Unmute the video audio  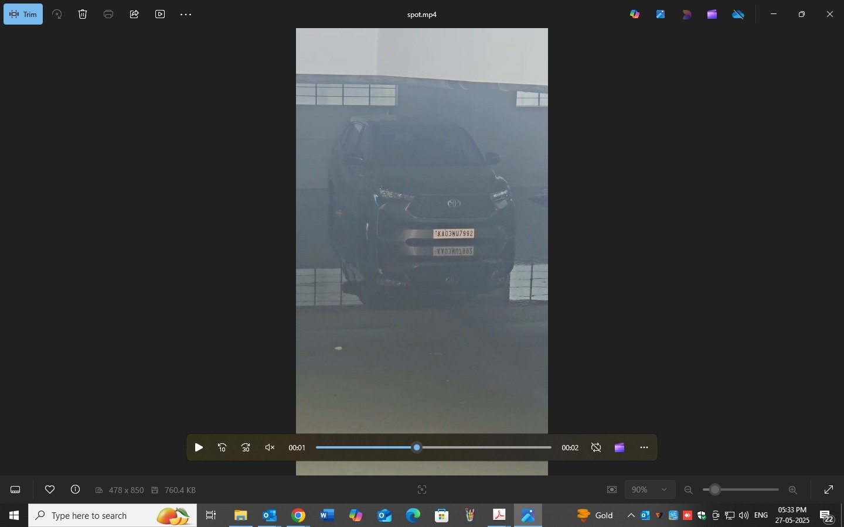[x=270, y=447]
